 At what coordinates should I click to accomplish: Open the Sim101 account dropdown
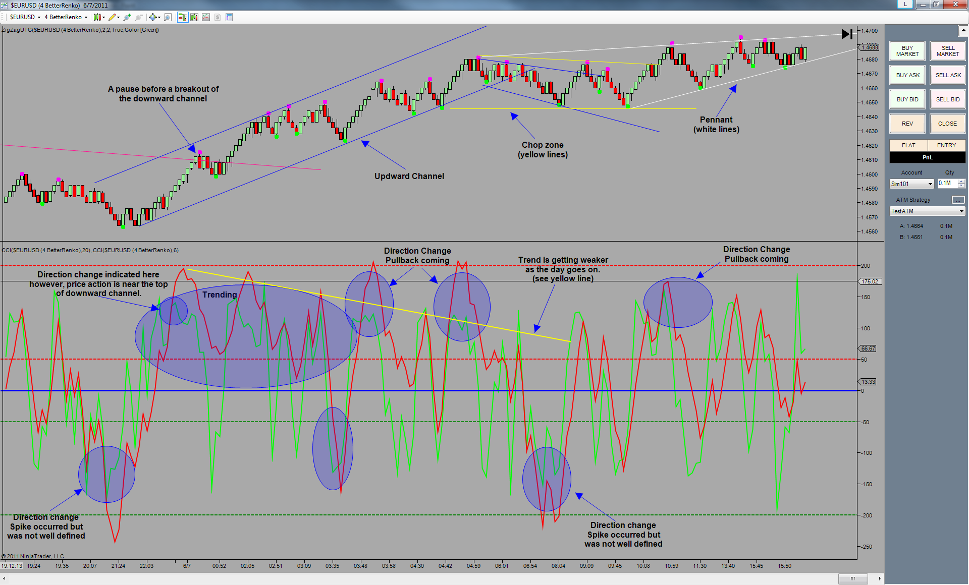911,184
